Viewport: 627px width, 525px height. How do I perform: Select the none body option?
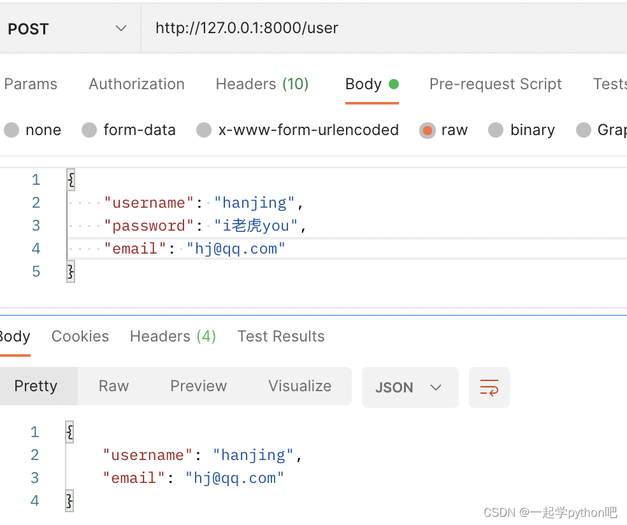tap(12, 131)
